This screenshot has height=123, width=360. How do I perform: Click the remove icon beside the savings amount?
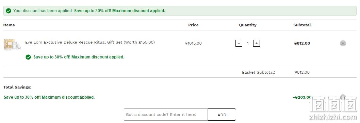click(x=343, y=97)
